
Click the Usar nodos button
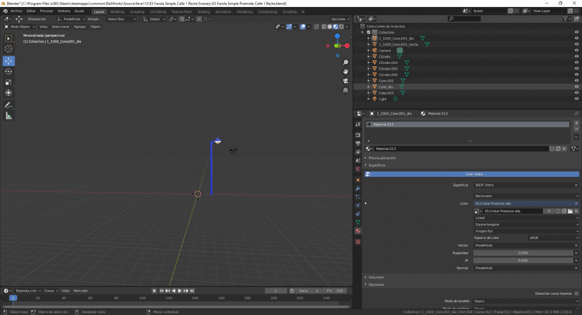[473, 174]
